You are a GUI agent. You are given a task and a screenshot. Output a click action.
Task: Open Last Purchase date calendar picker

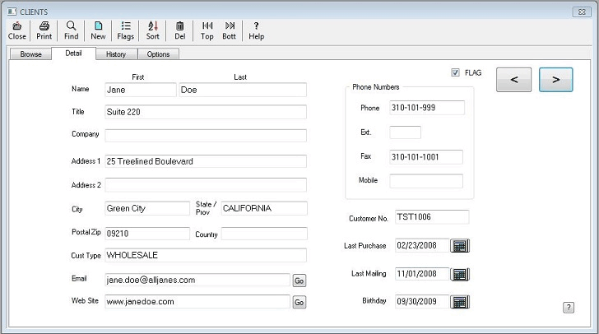461,246
